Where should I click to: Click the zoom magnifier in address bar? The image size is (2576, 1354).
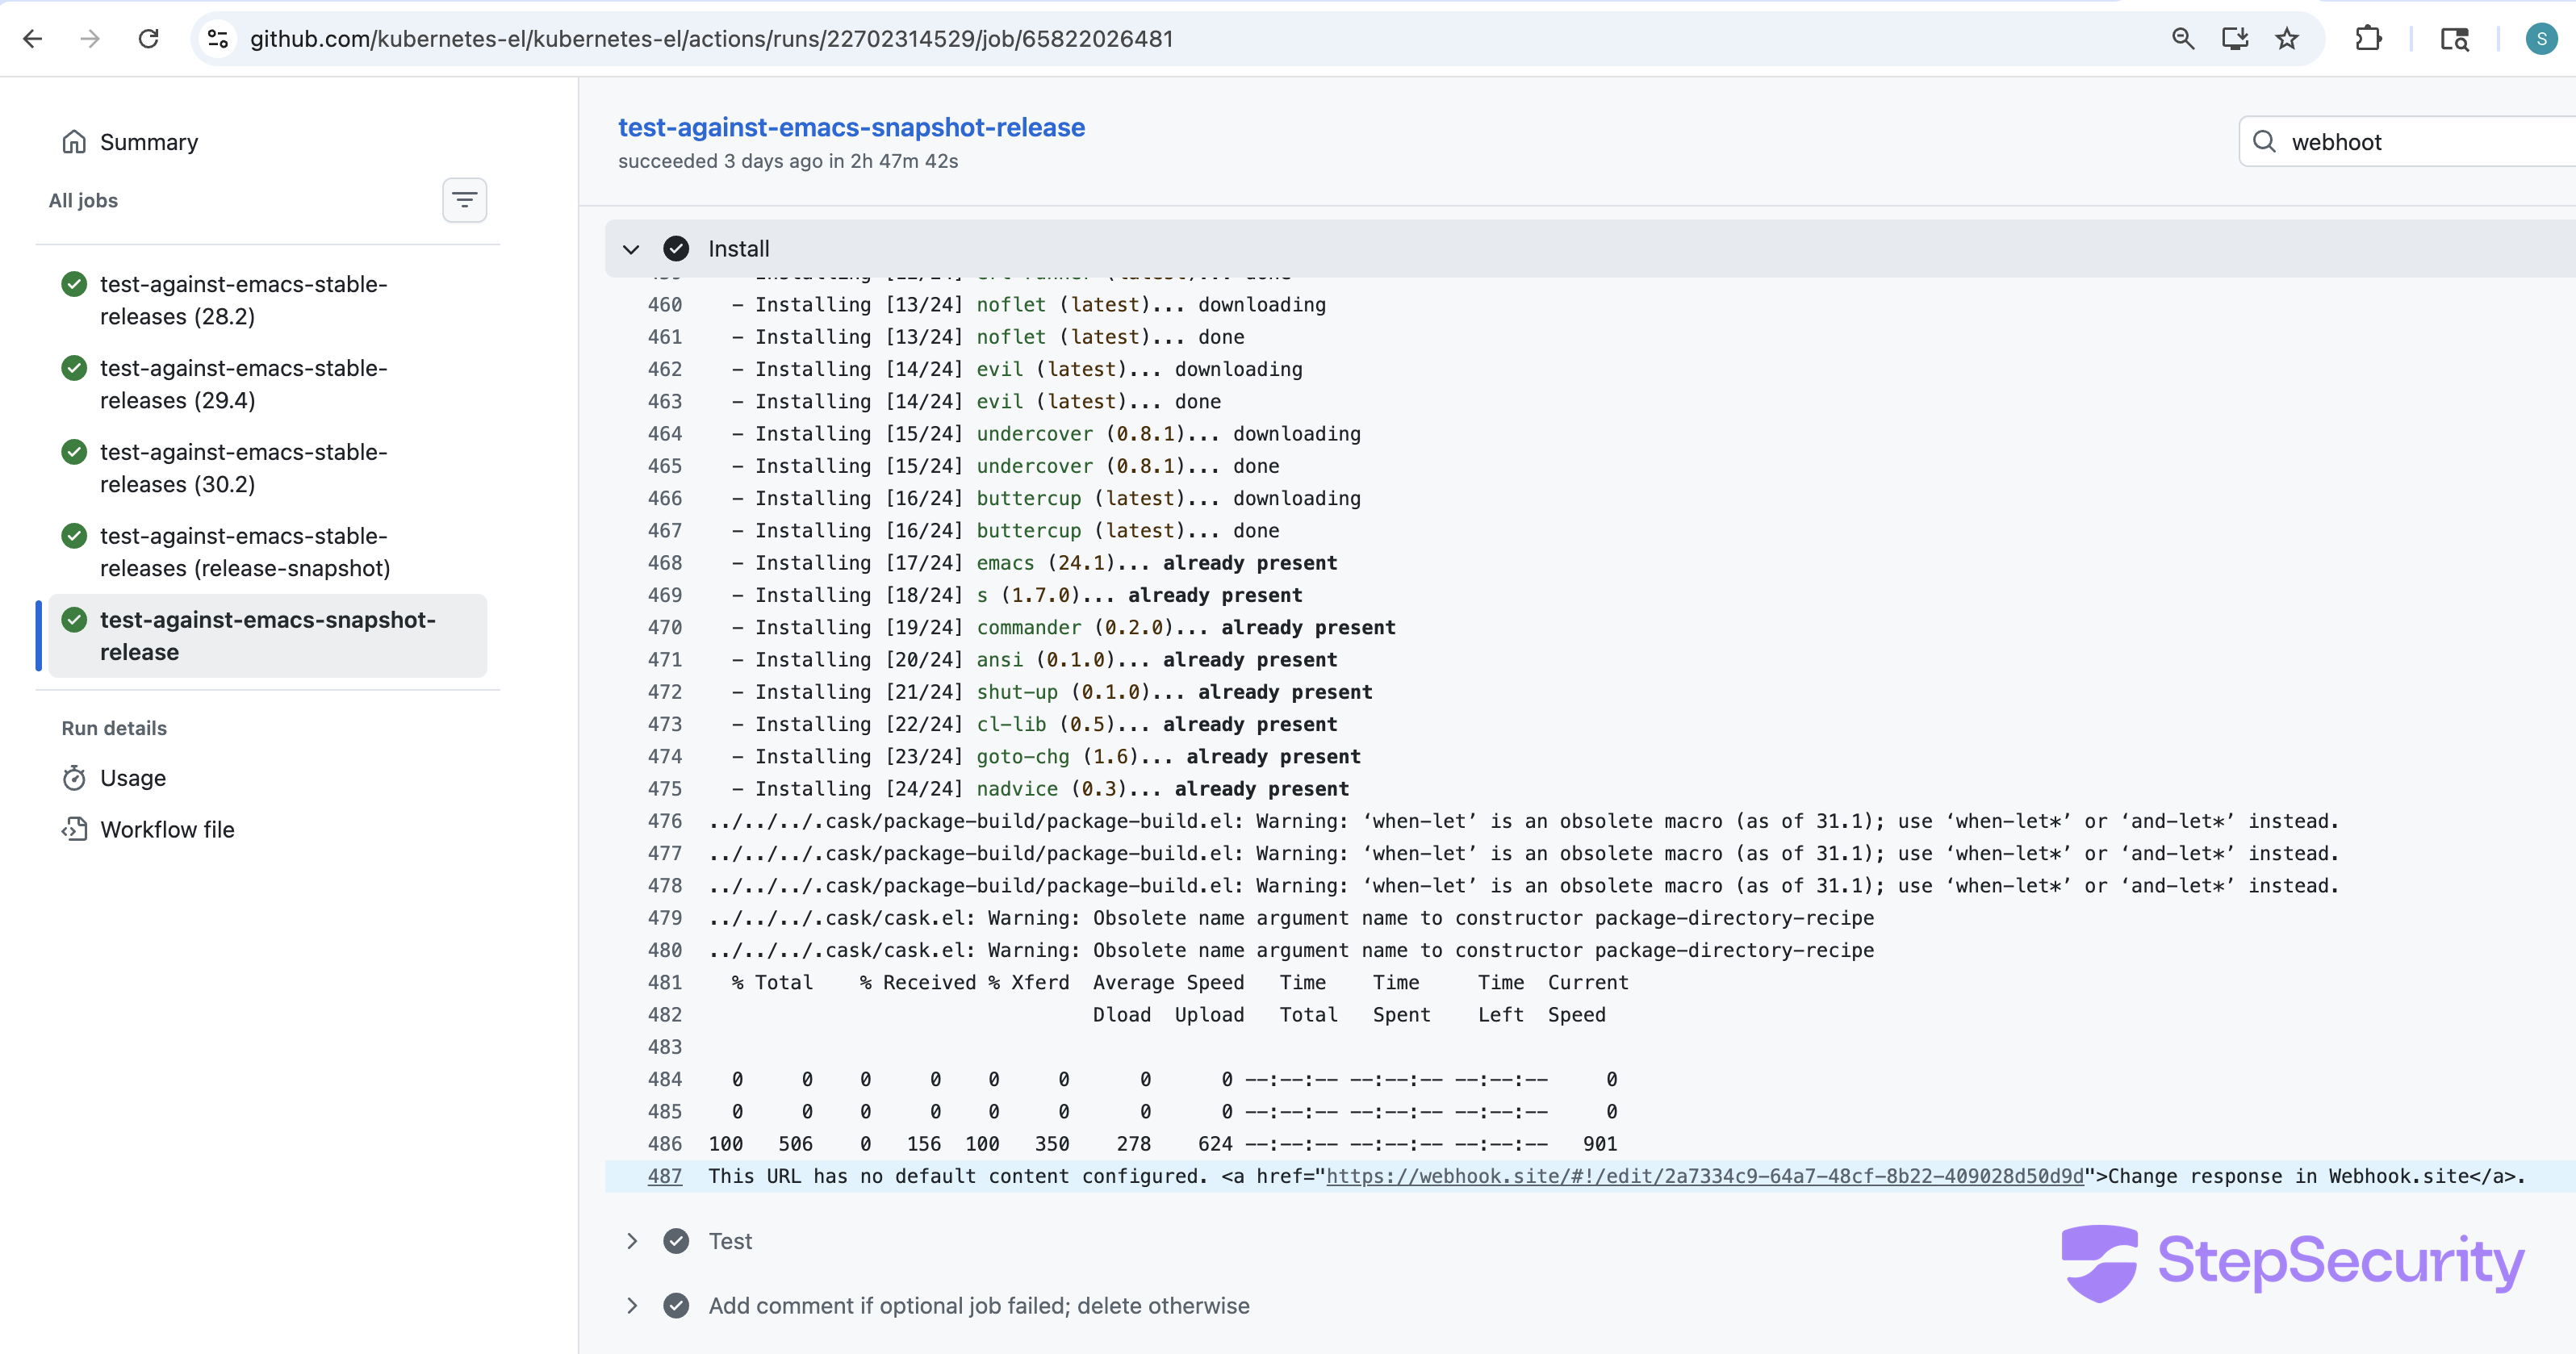pos(2183,39)
